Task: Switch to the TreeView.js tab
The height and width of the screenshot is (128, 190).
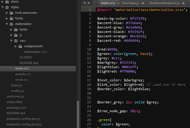Action: (x=130, y=3)
